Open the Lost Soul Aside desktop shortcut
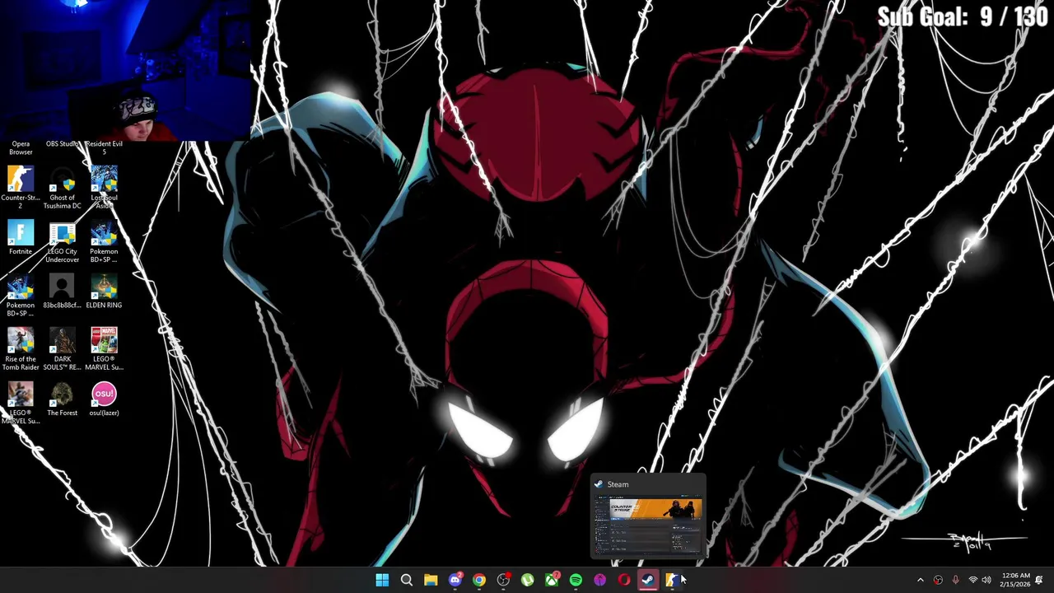 coord(104,187)
